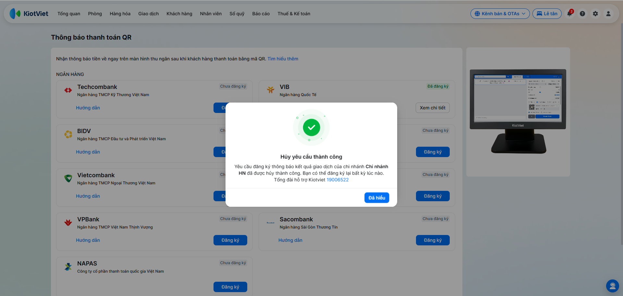Viewport: 623px width, 296px height.
Task: Open the Phòng menu
Action: coord(95,14)
